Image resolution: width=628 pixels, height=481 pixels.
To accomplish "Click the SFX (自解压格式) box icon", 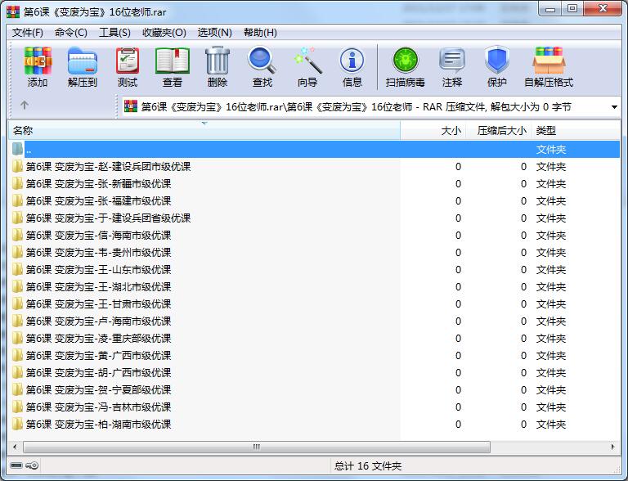I will click(x=549, y=61).
